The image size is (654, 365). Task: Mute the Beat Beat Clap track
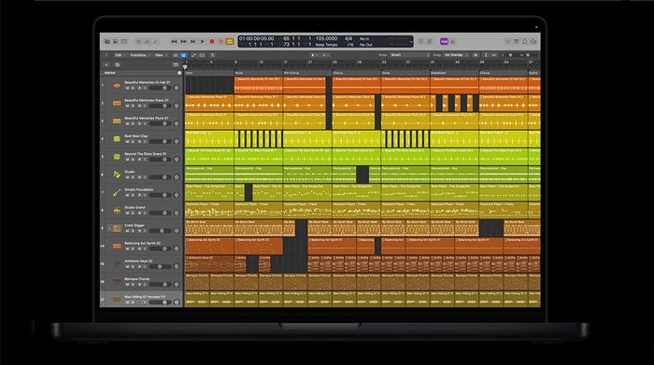point(127,142)
